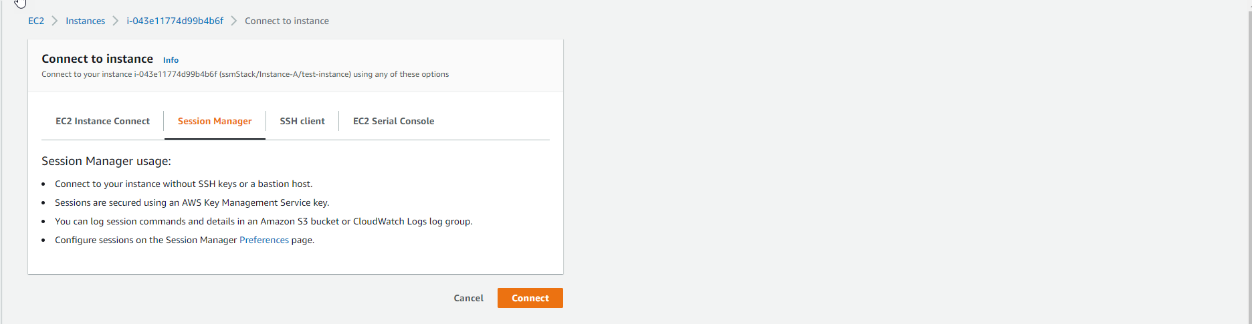Click the Connect to instance panel heading
1252x324 pixels.
[97, 59]
